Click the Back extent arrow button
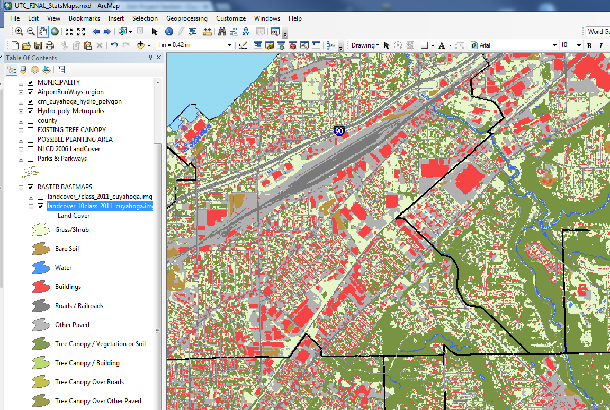The height and width of the screenshot is (410, 610). click(x=96, y=32)
